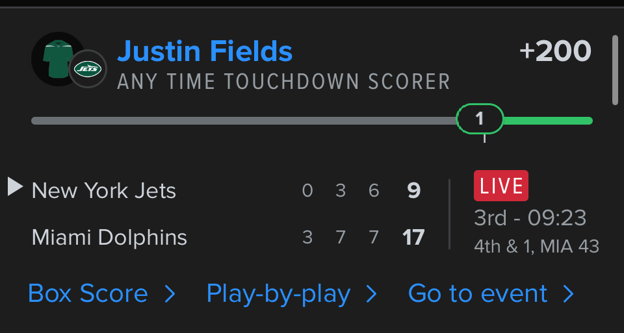
Task: Open the Play-by-play link
Action: point(278,293)
